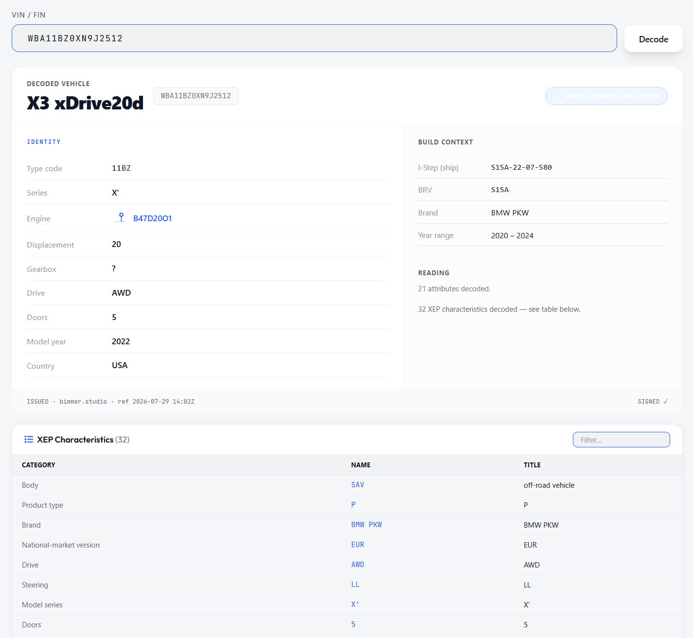Click the list icon beside XEP Characteristics
The width and height of the screenshot is (693, 638).
(x=29, y=440)
